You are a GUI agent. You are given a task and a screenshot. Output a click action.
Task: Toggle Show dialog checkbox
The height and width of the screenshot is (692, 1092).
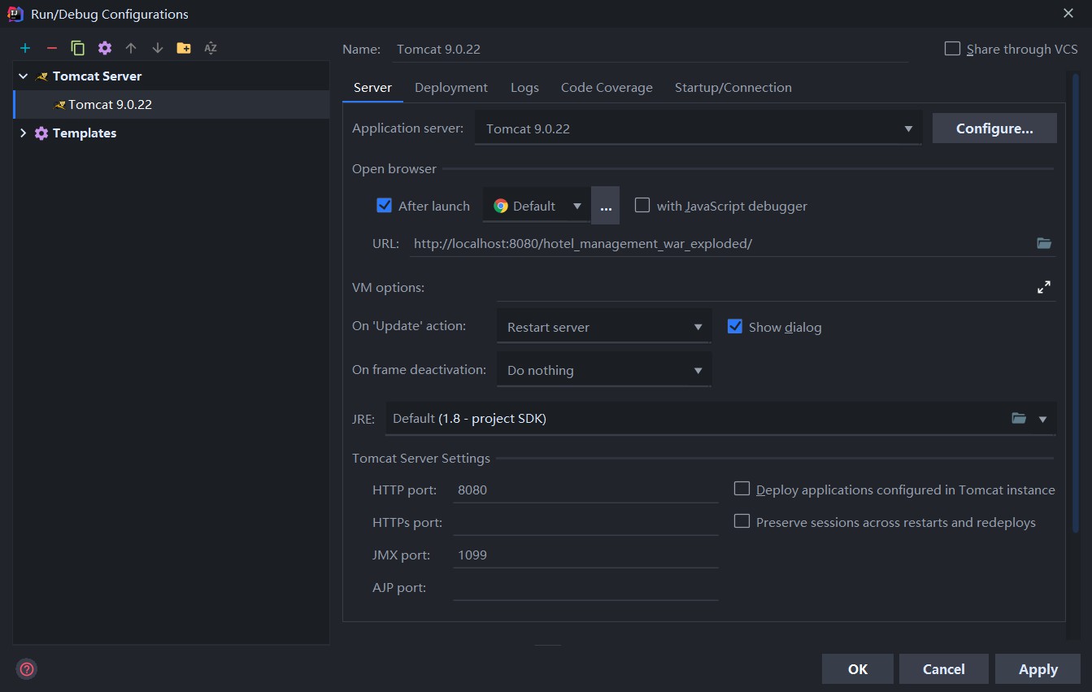[735, 327]
